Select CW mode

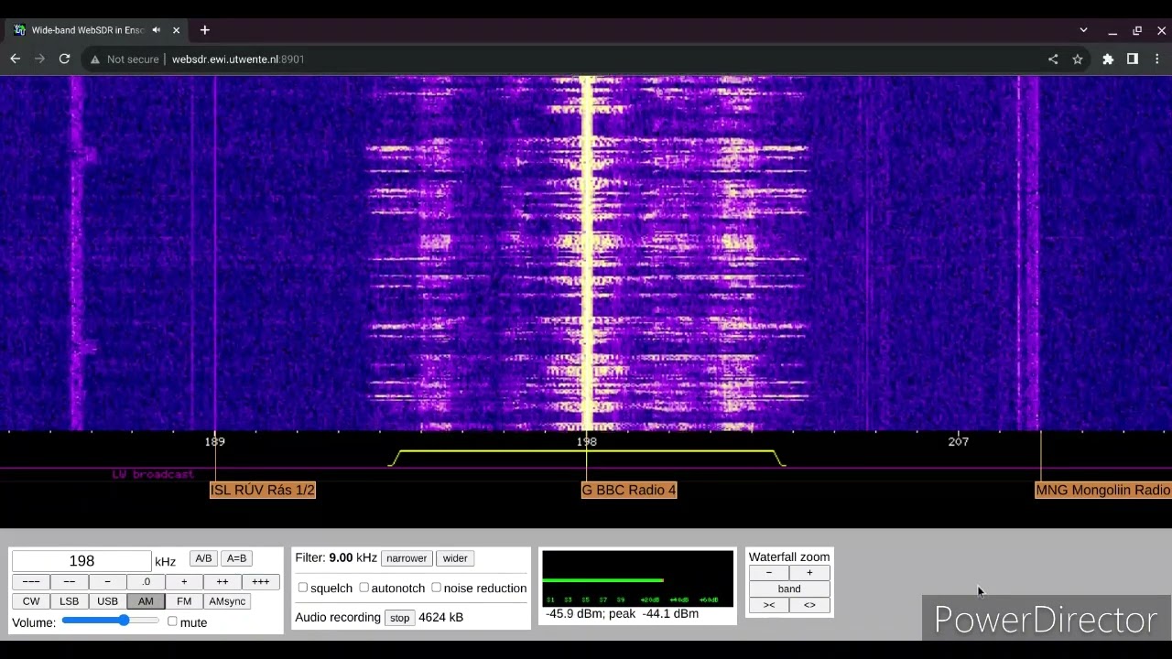coord(31,601)
